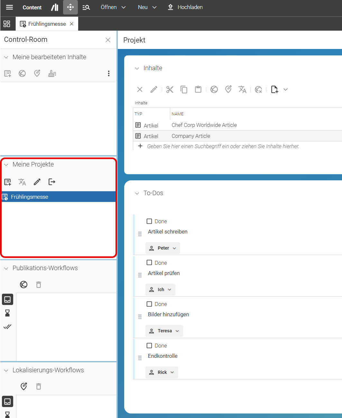Click the pencil edit icon in Meine Projekte
The height and width of the screenshot is (418, 342).
pos(37,182)
